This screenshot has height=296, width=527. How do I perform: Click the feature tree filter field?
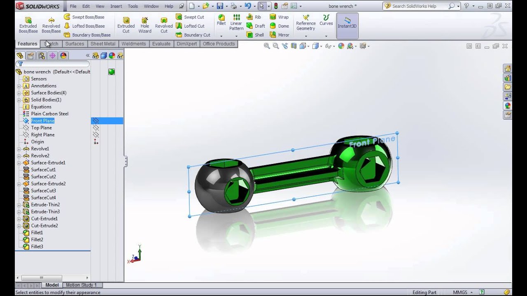(53, 64)
